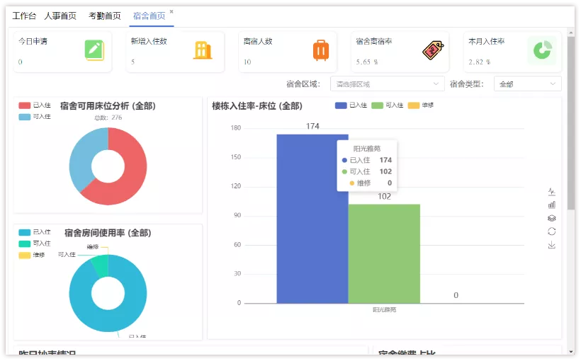Toggle 已入住 legend in 宿舍房间使用率 chart
Screen dimensions: 581x361
(35, 232)
